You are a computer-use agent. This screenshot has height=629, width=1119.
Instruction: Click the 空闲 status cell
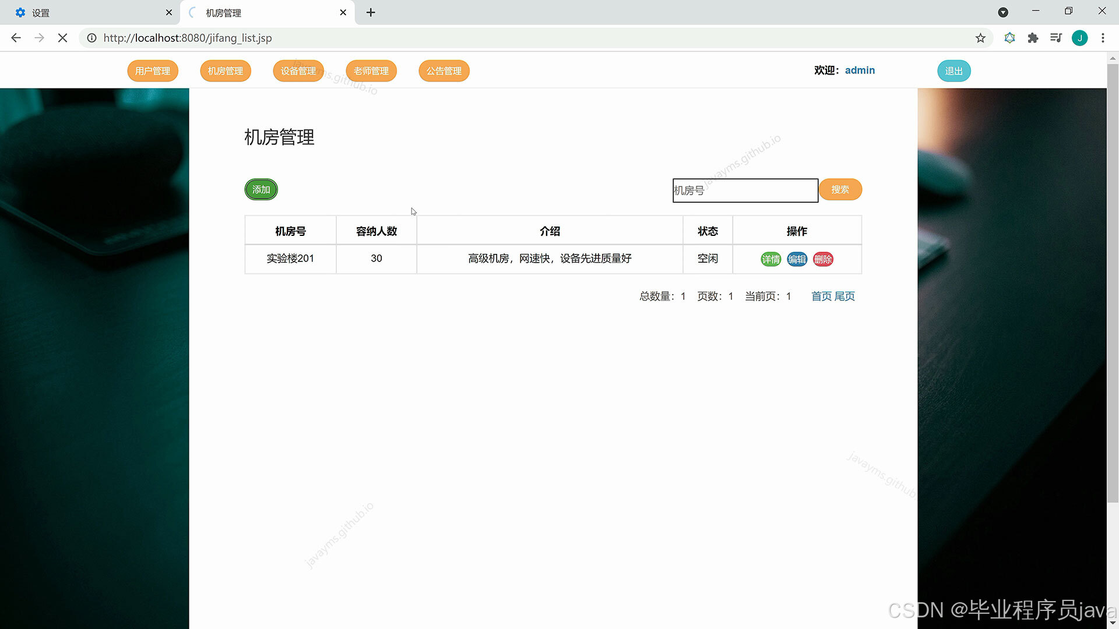tap(708, 259)
